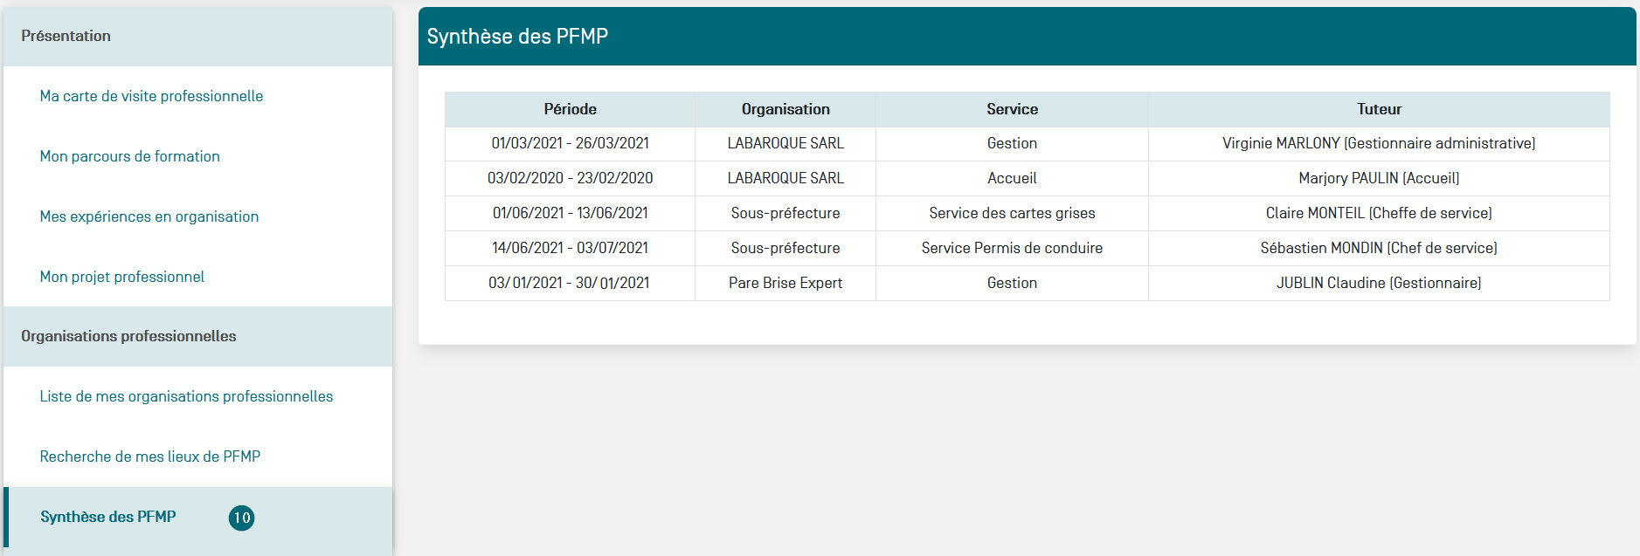Screen dimensions: 1640x556
Task: Open Ma carte de visite professionnelle
Action: coord(151,96)
